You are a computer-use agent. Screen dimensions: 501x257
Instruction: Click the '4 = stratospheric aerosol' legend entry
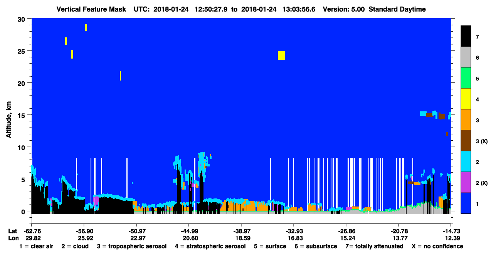tap(210, 246)
